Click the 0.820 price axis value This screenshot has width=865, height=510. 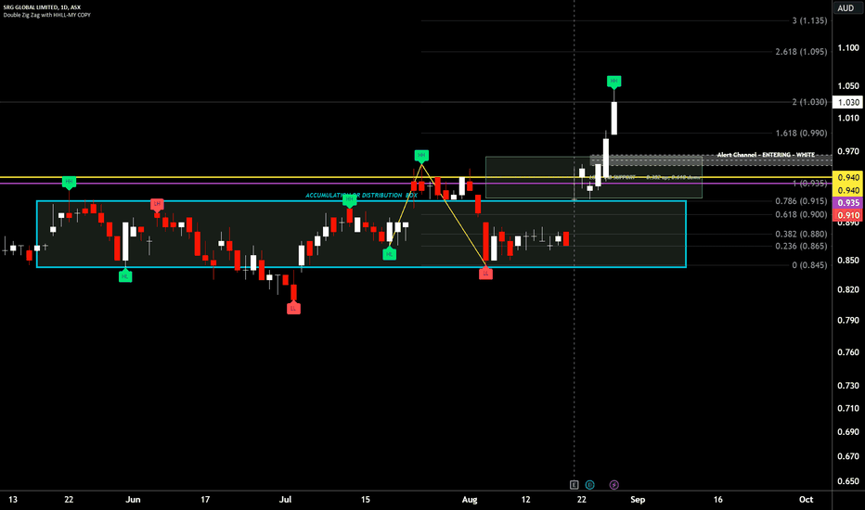point(848,289)
